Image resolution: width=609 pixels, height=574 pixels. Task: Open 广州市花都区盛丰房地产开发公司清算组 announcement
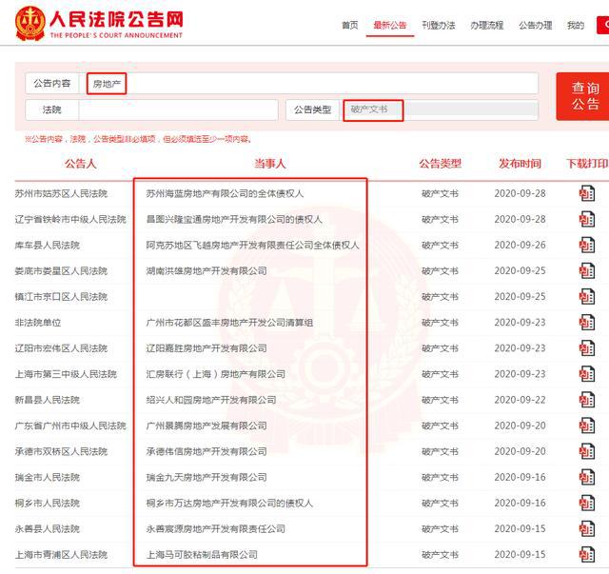[229, 322]
